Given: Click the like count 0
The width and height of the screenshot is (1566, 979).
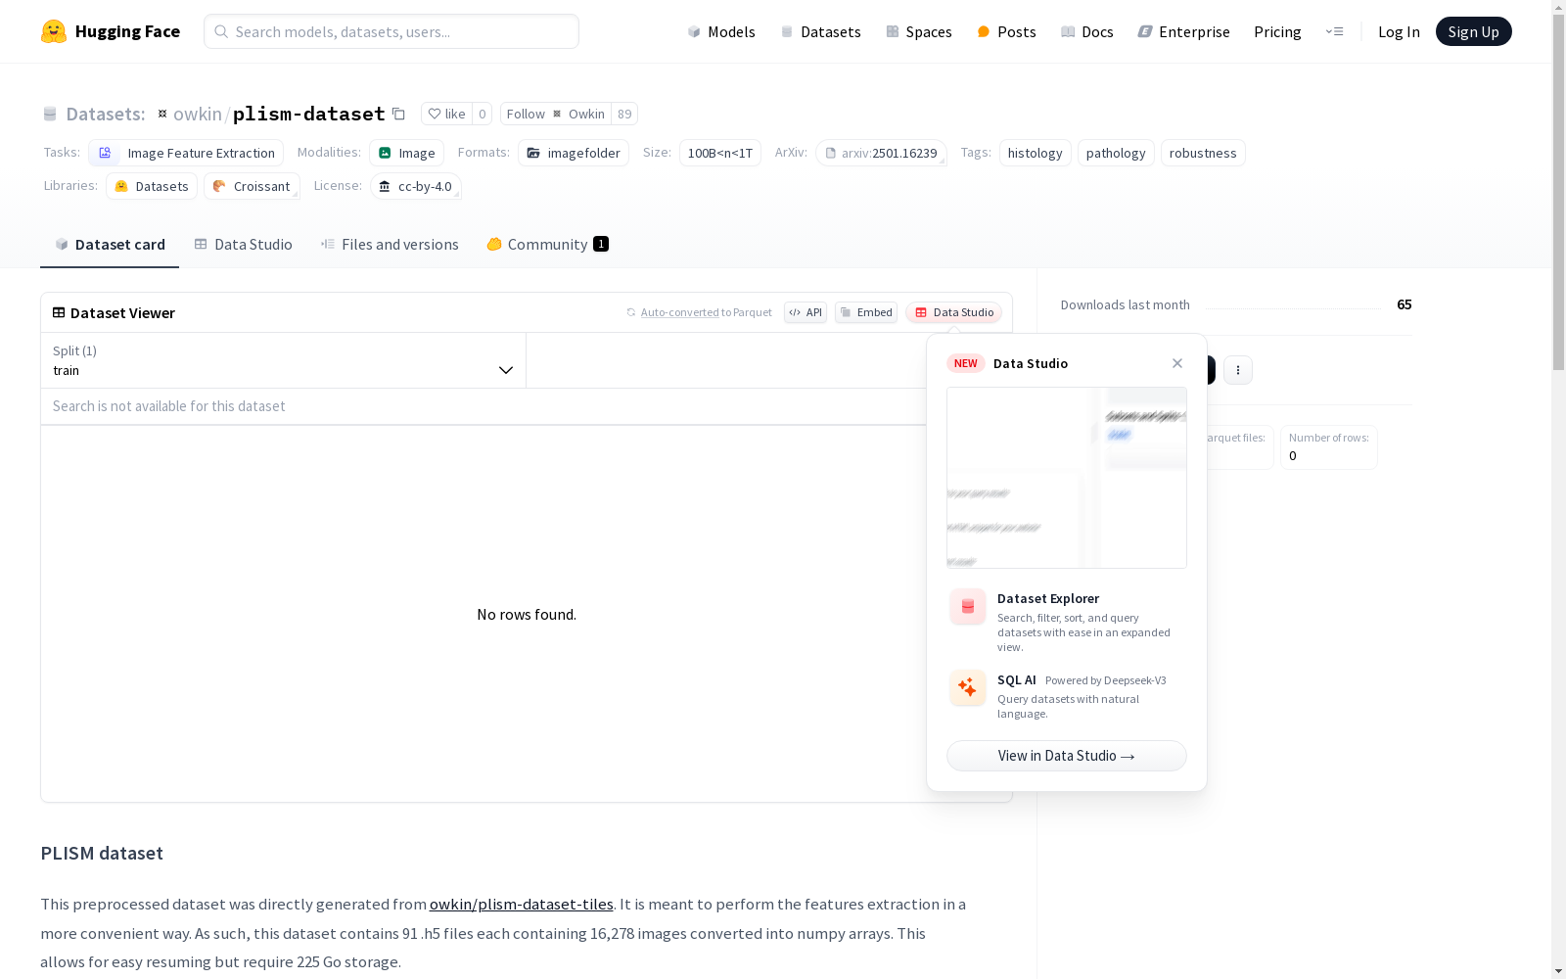Looking at the screenshot, I should click(x=482, y=114).
